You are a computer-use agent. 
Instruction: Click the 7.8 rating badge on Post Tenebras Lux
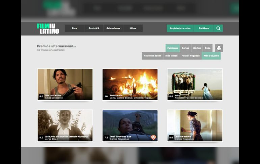click(106, 138)
